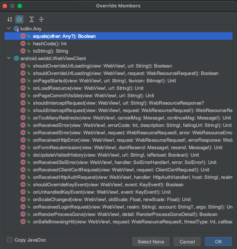Click the Cancel button
Screen dimensions: 237x249
click(187, 242)
